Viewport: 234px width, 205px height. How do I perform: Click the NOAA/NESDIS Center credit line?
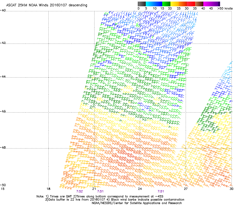[137, 203]
